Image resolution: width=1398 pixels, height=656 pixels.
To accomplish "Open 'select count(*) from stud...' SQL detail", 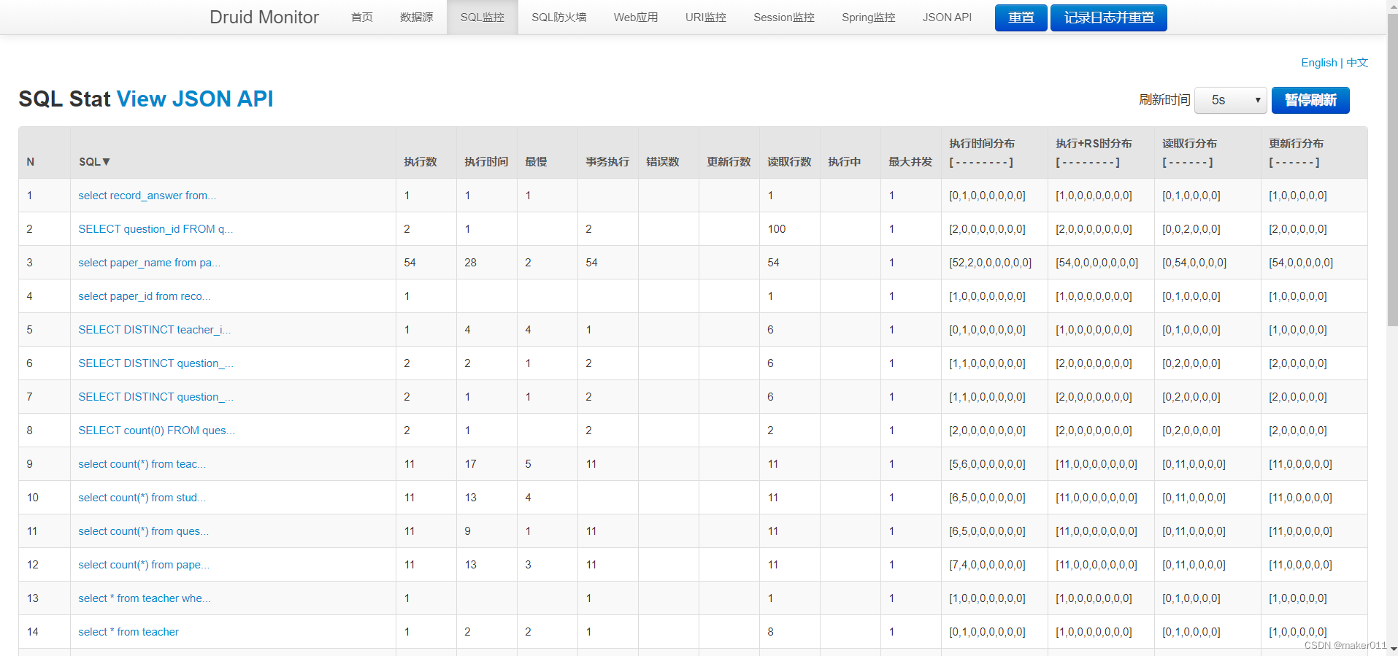I will point(142,498).
